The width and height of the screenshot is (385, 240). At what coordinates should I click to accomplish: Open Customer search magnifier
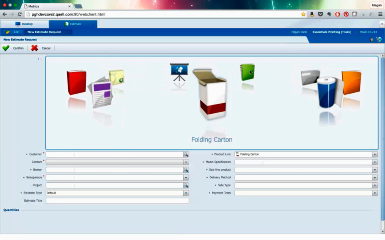pos(186,154)
